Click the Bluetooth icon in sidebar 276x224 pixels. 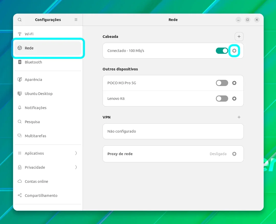click(x=20, y=62)
